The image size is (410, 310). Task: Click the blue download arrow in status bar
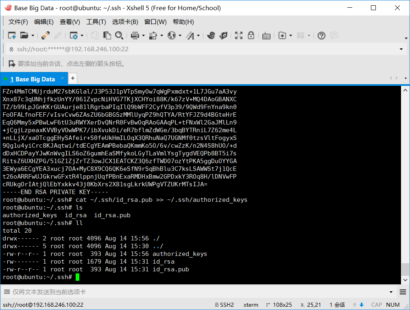pyautogui.click(x=362, y=305)
